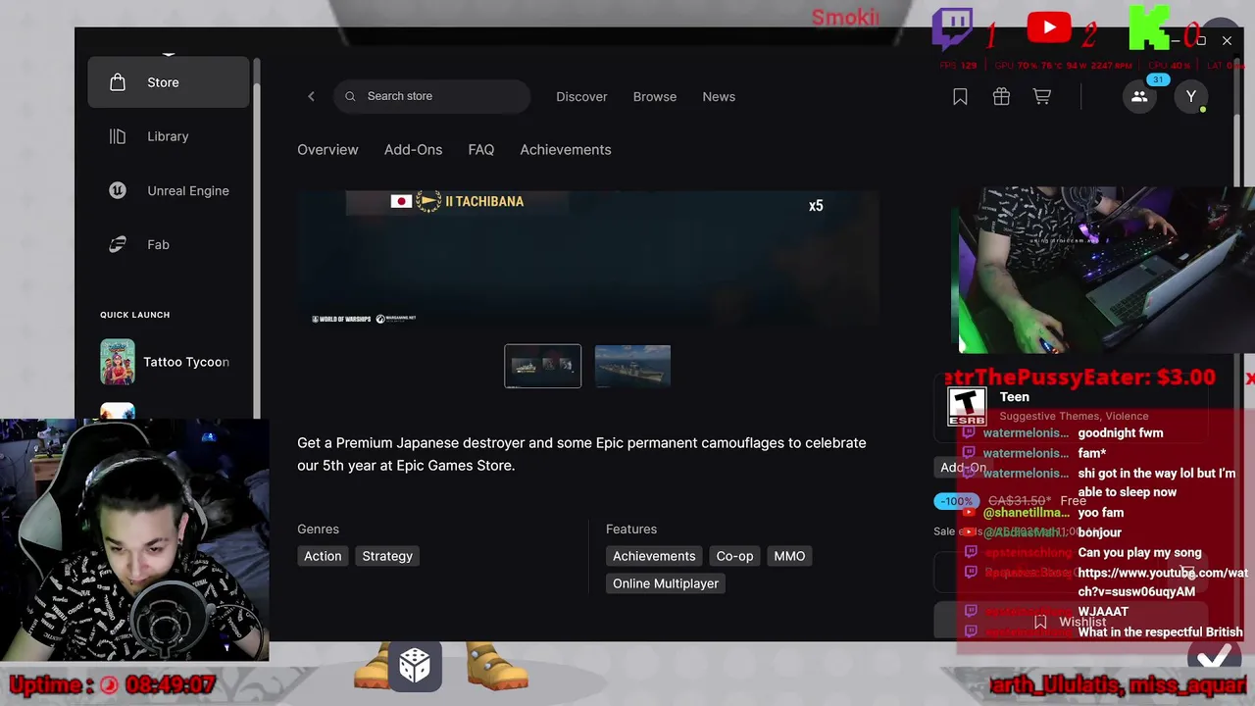1255x706 pixels.
Task: Switch to the Overview tab
Action: pyautogui.click(x=327, y=150)
